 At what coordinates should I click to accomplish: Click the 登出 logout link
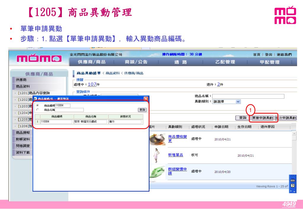pos(268,55)
